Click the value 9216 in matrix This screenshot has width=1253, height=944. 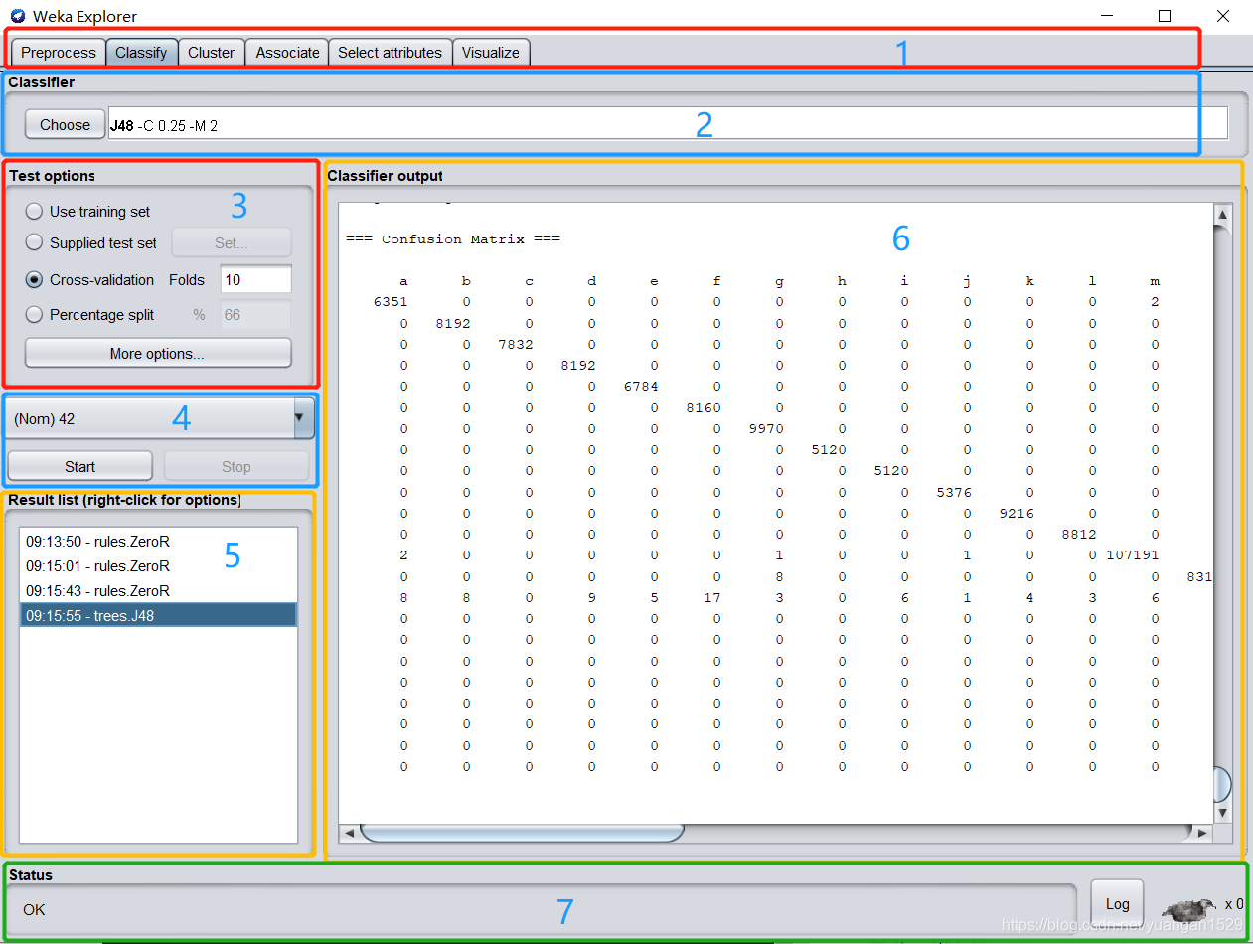(x=1016, y=514)
